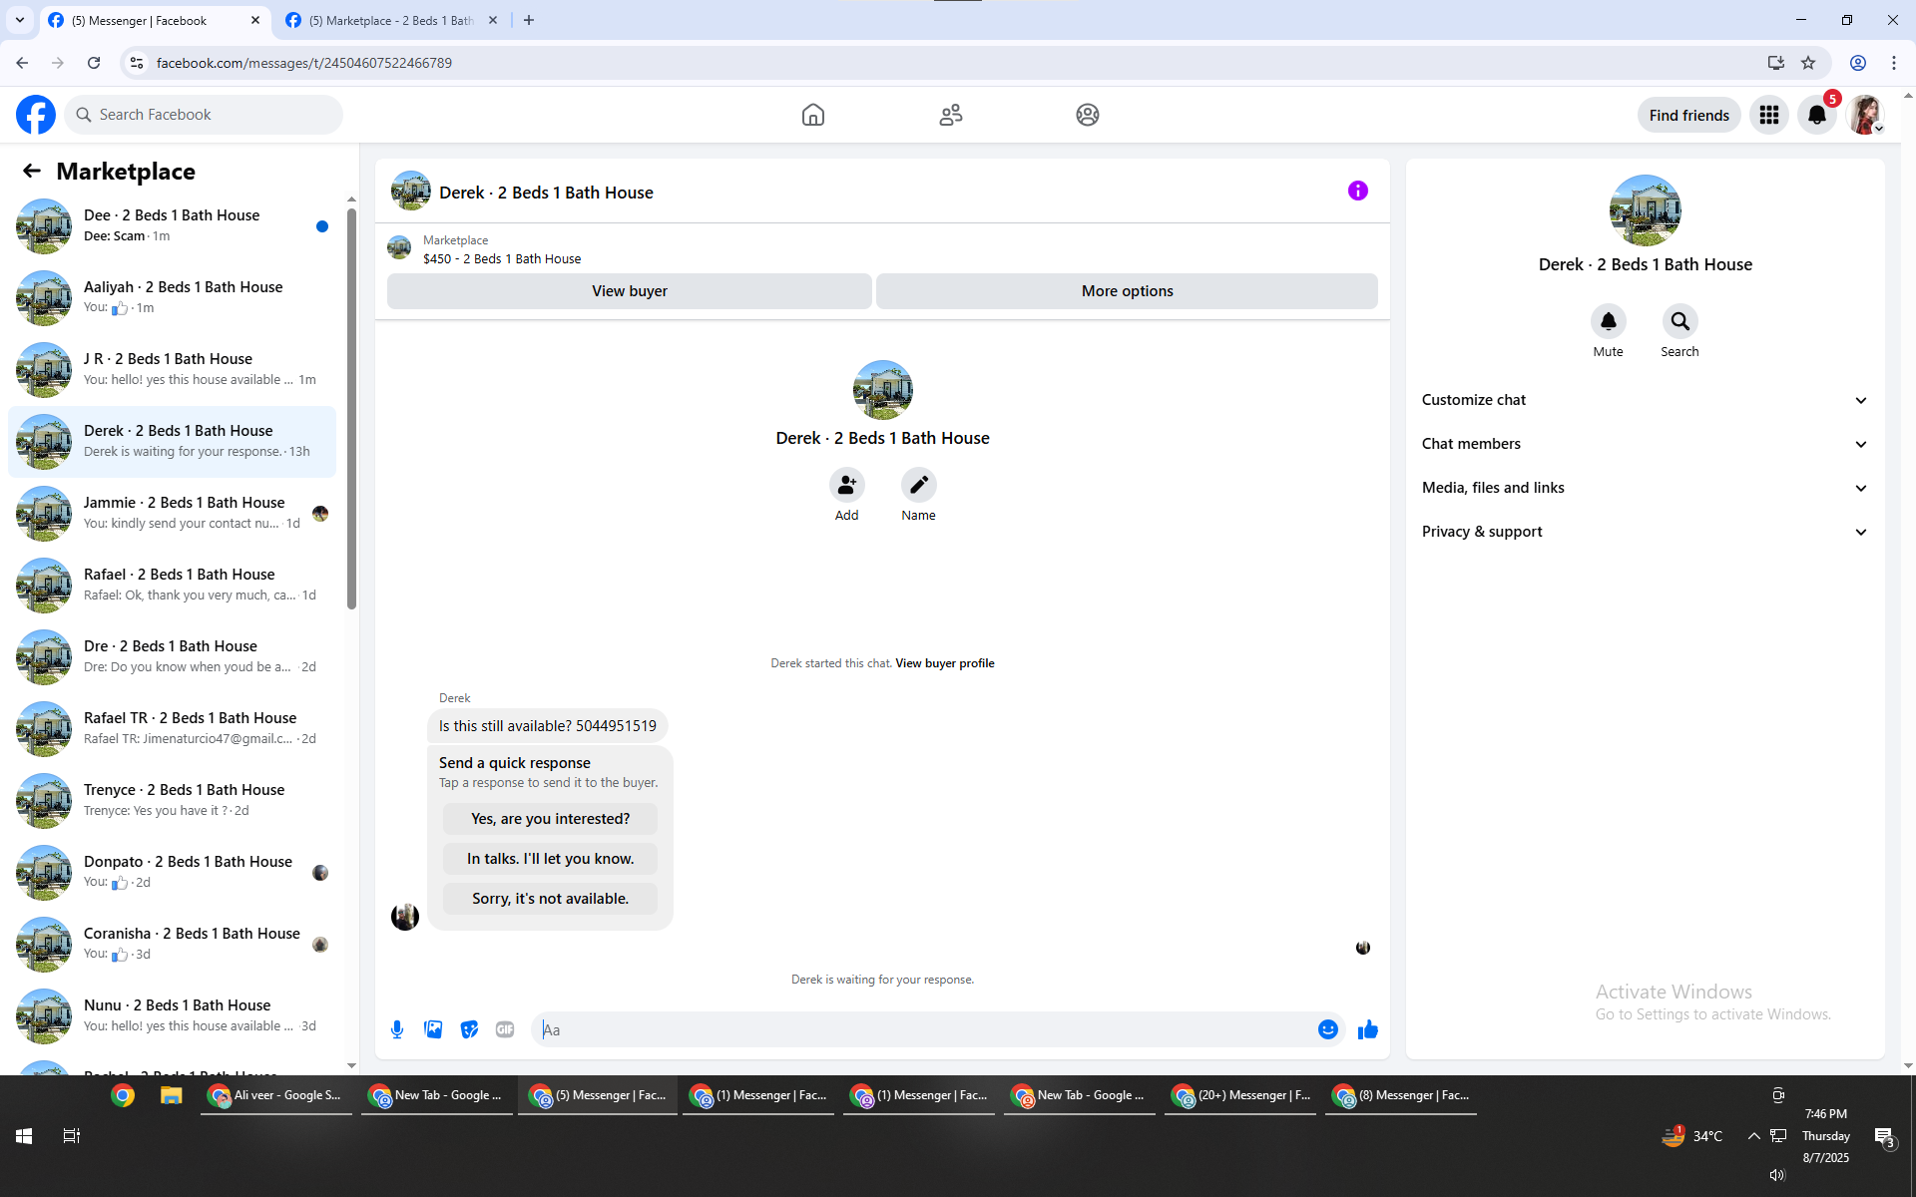1916x1197 pixels.
Task: Open Coranisha conversation in chat list
Action: click(172, 944)
